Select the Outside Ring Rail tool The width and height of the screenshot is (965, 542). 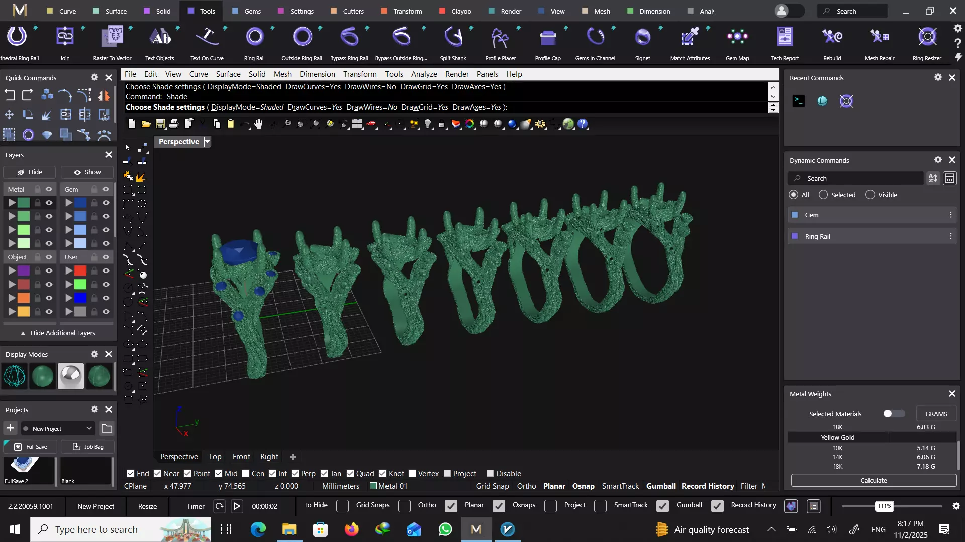pos(302,43)
